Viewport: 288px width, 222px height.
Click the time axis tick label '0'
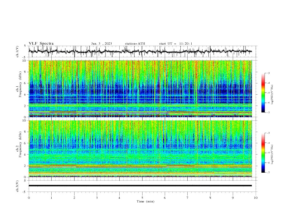click(x=29, y=198)
